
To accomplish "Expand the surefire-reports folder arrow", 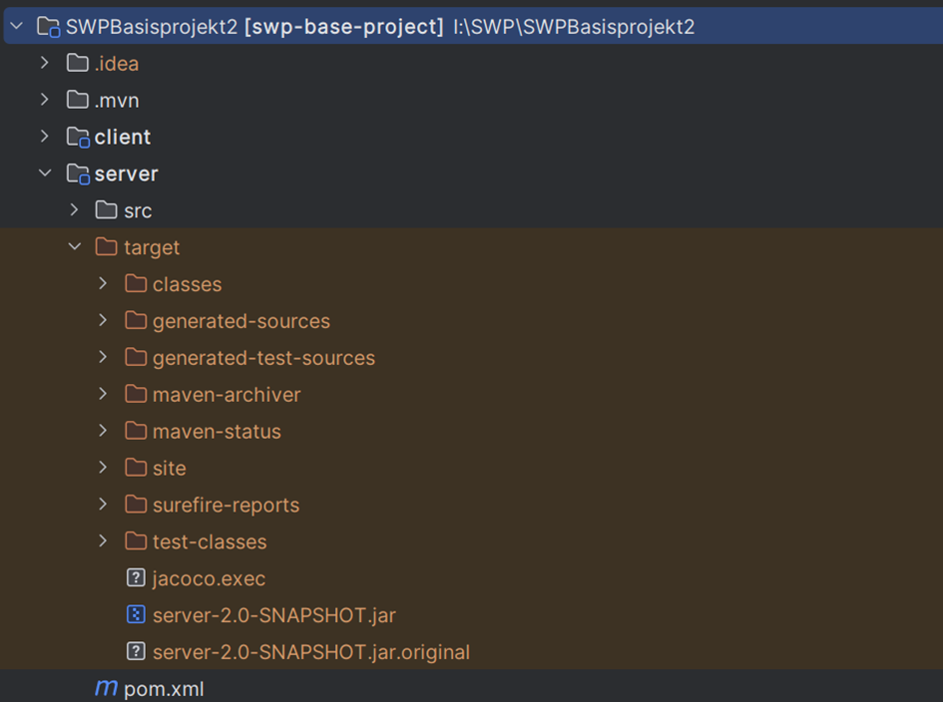I will tap(104, 505).
